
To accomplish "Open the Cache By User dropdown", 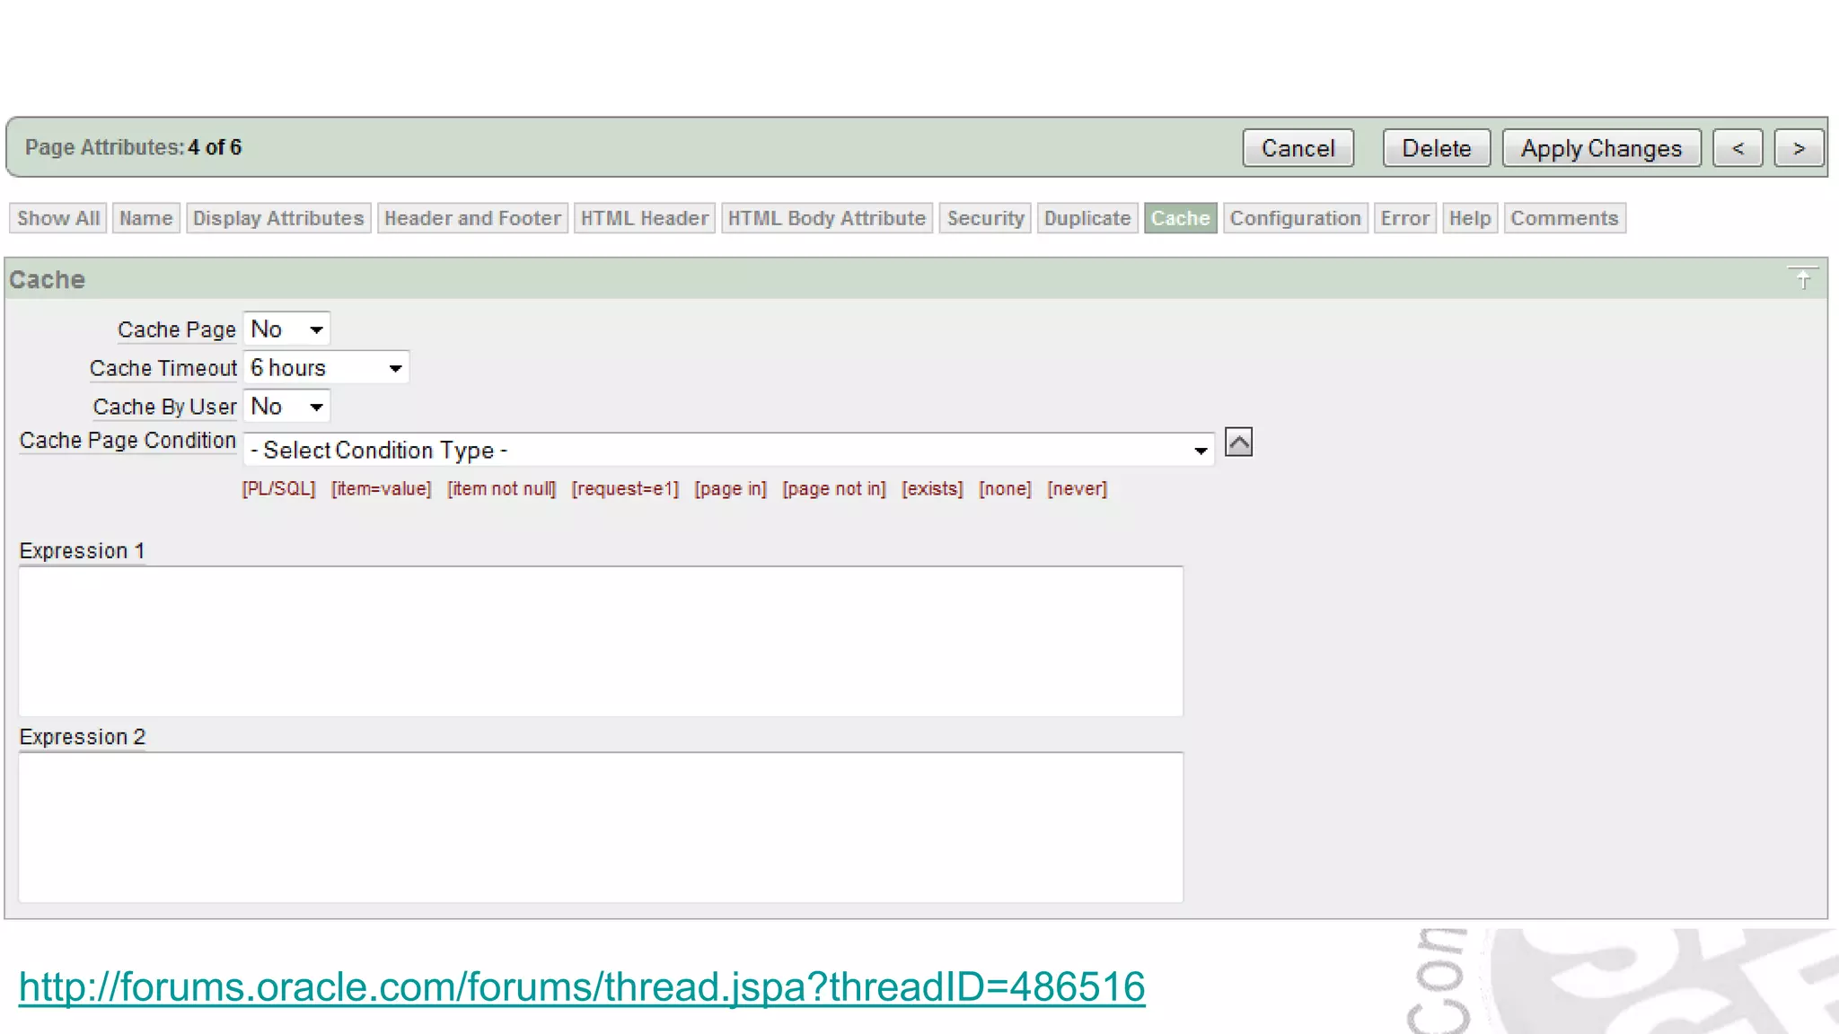I will click(286, 406).
